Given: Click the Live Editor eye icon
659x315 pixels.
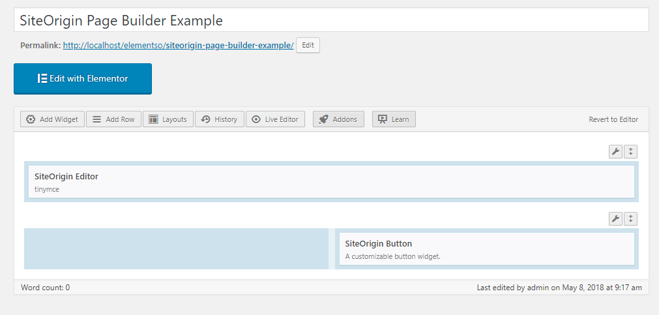Looking at the screenshot, I should click(256, 119).
